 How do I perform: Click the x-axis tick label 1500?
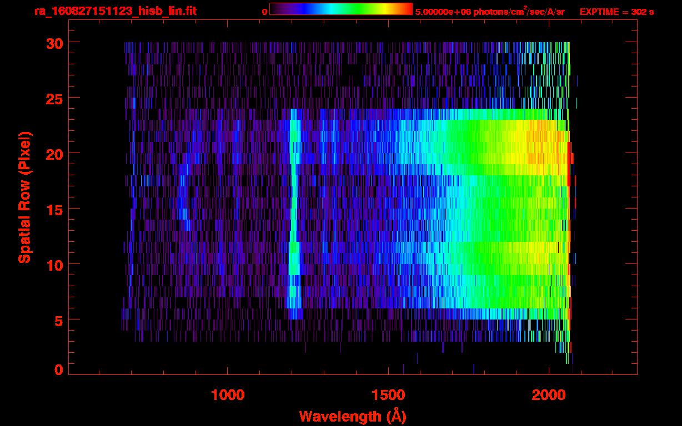pos(388,395)
